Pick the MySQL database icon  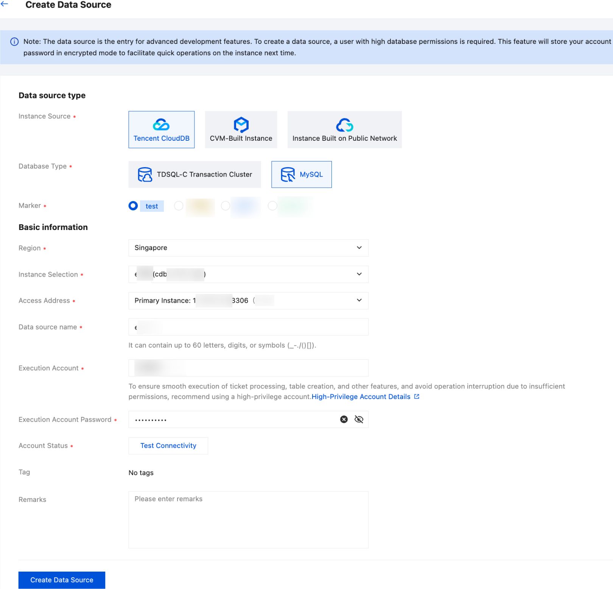(288, 174)
